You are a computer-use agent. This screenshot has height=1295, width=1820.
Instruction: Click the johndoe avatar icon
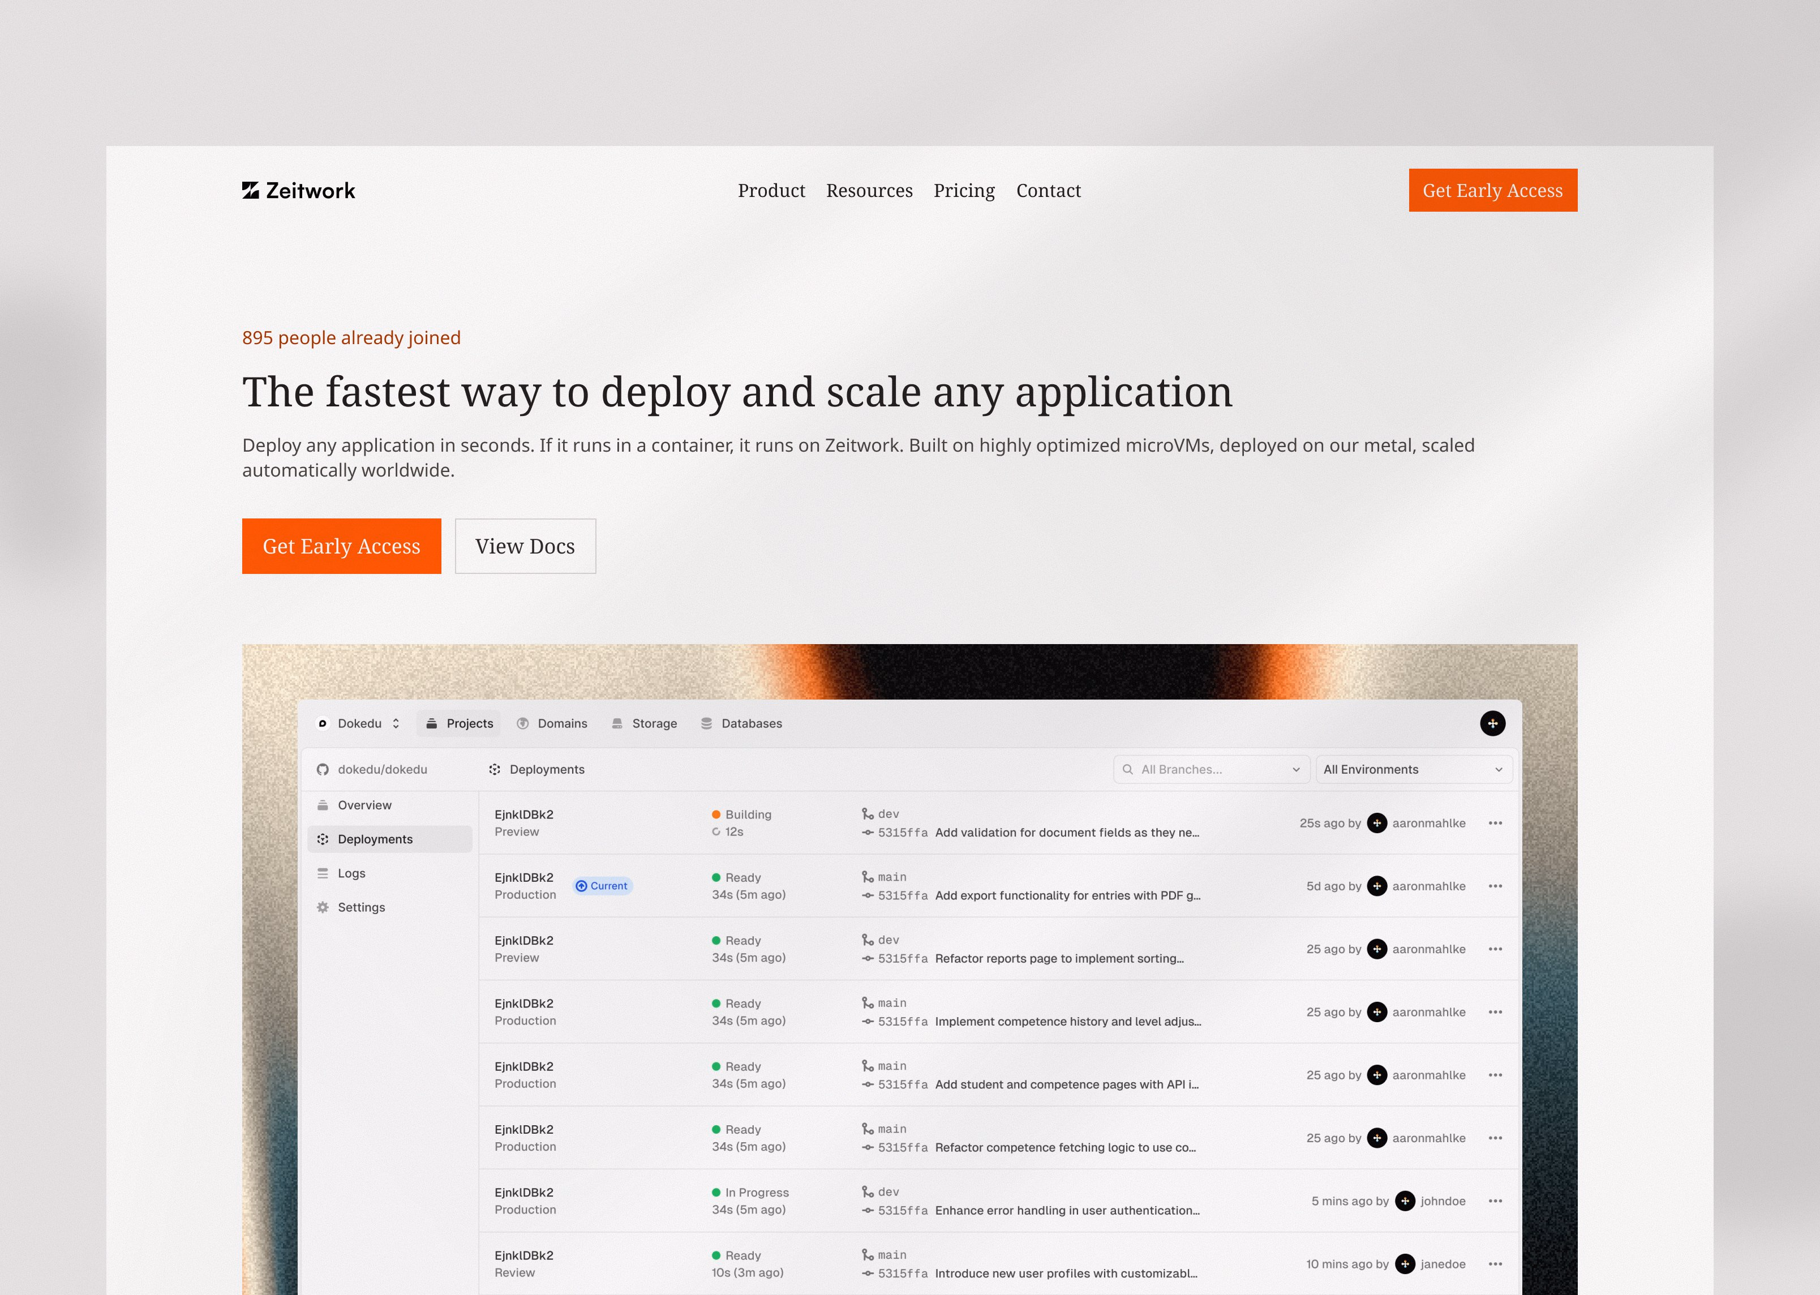pos(1405,1201)
